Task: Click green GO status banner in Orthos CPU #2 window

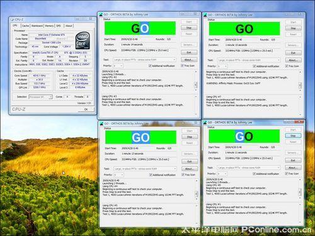Action: [140, 28]
